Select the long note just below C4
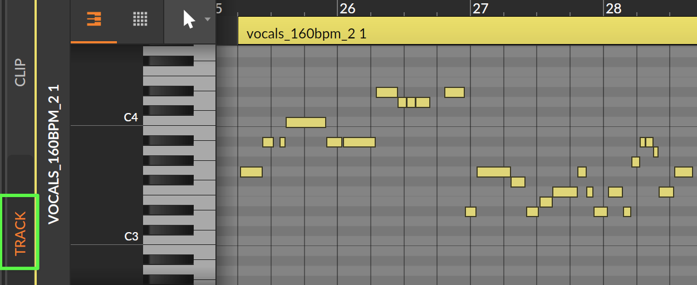 pos(306,122)
